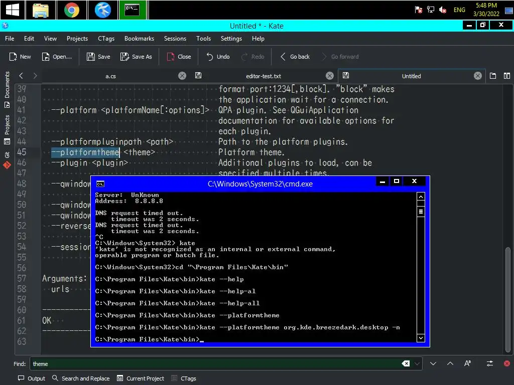Switch to the editor-test.txt tab

(263, 76)
